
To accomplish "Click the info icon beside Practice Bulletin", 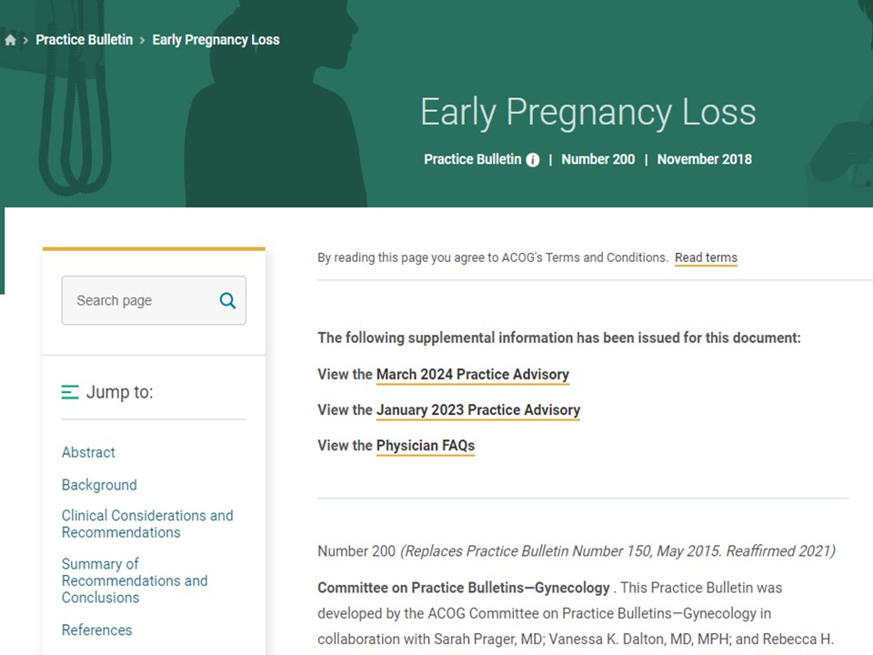I will pyautogui.click(x=533, y=160).
